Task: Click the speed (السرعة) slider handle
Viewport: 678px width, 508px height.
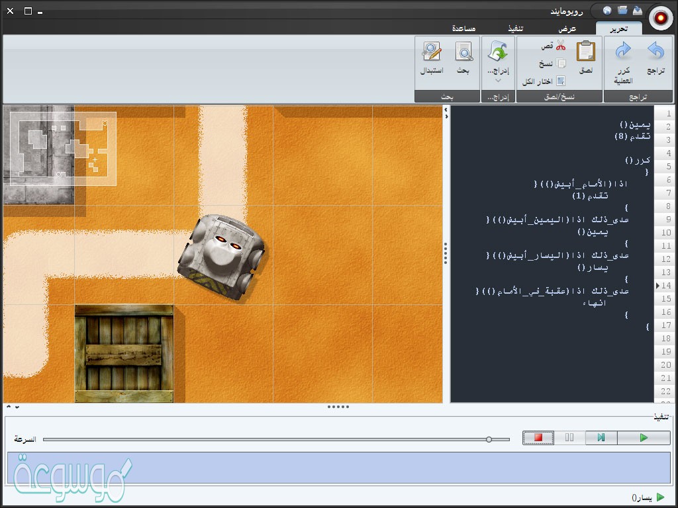Action: (489, 439)
